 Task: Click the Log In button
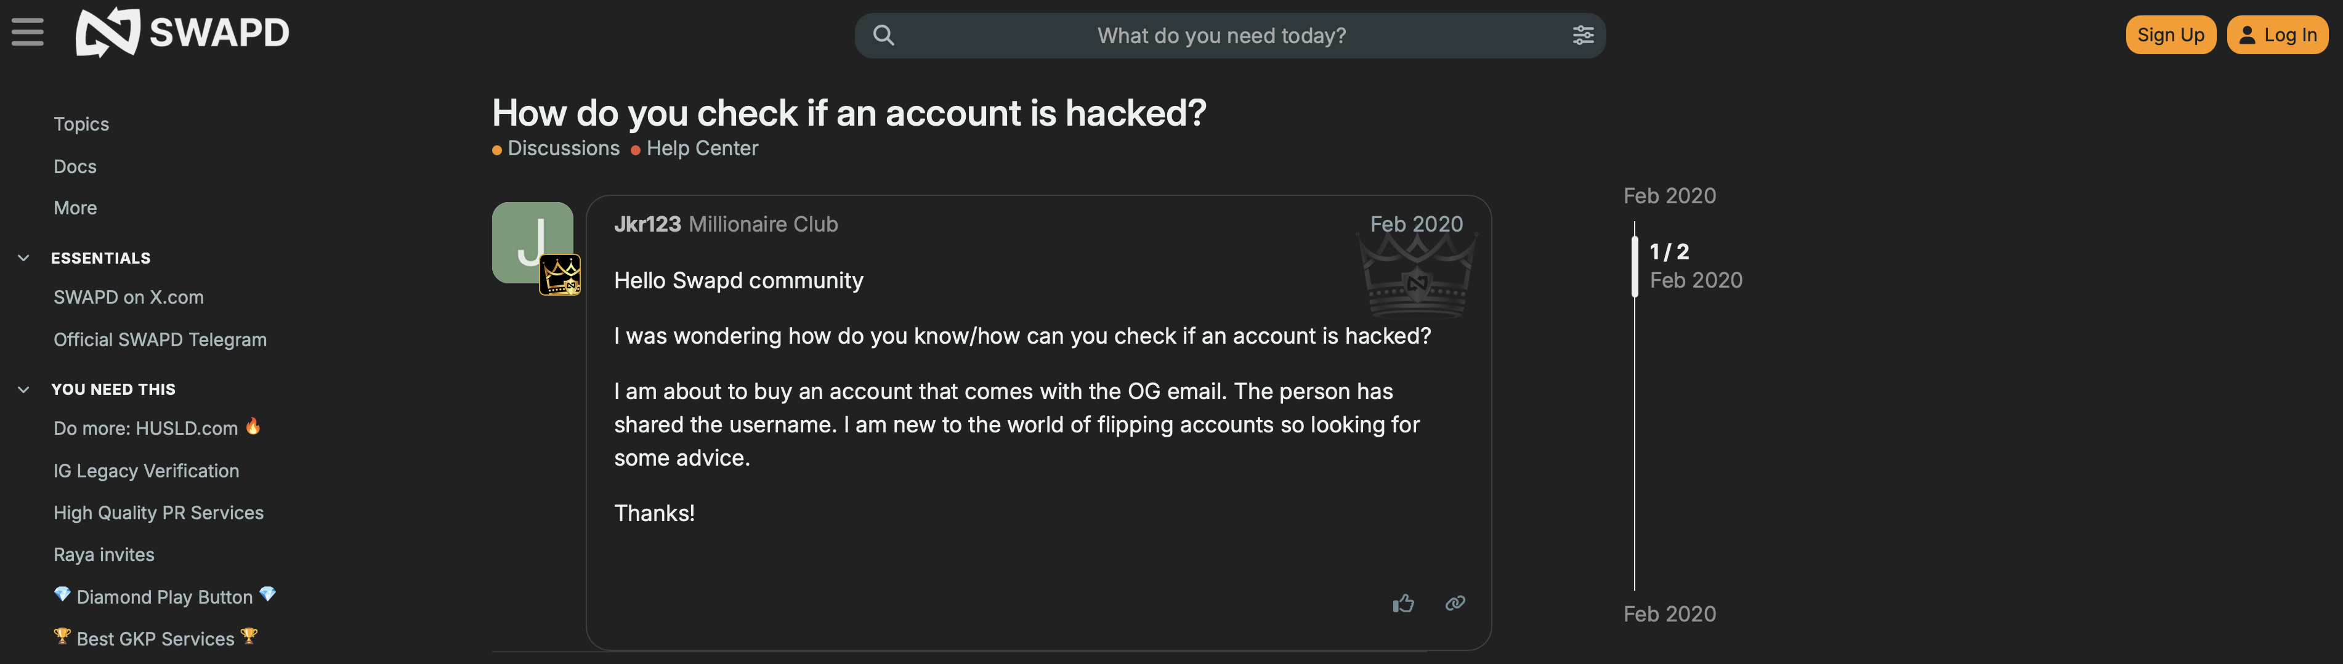point(2276,36)
